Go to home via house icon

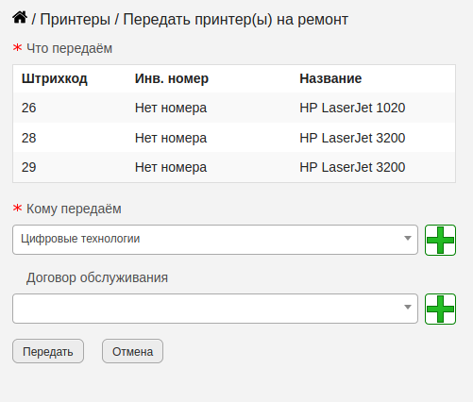click(20, 18)
